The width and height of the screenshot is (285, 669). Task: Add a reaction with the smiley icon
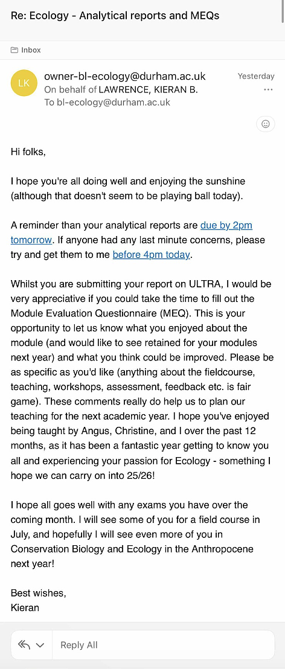pos(265,124)
